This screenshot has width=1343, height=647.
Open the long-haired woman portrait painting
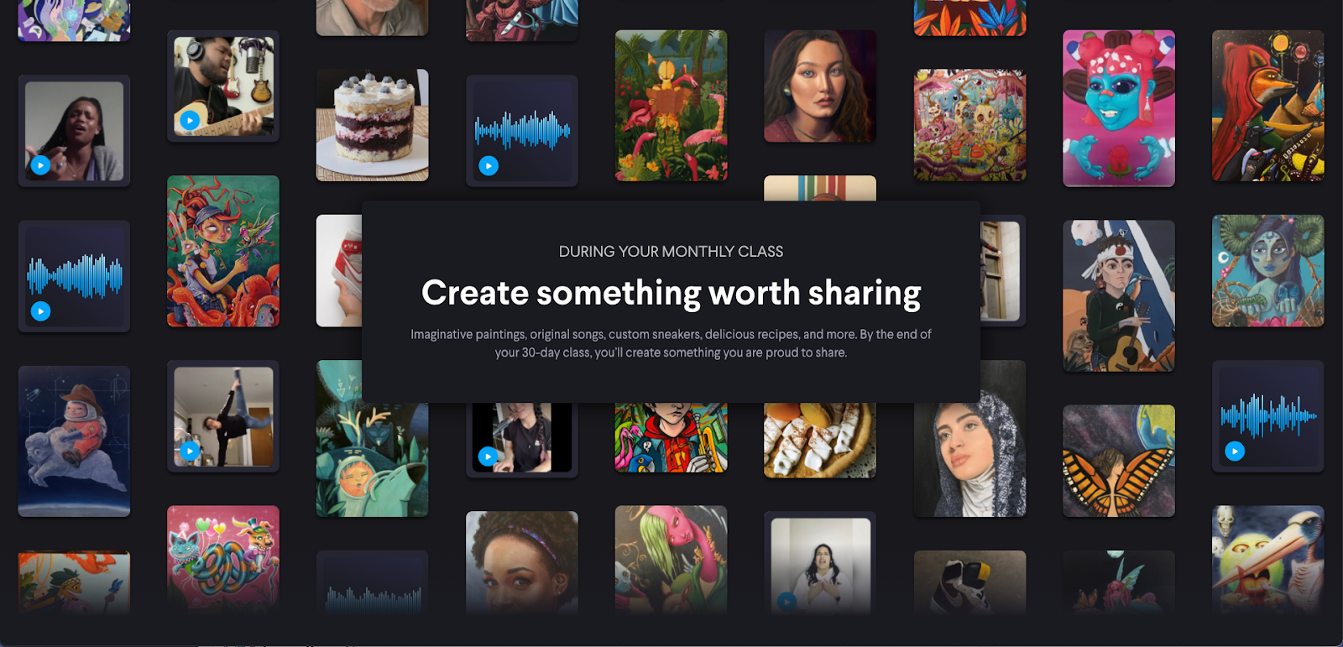(820, 86)
